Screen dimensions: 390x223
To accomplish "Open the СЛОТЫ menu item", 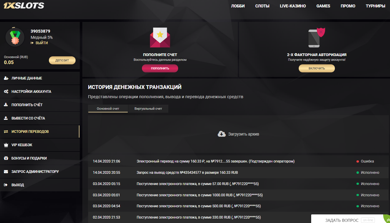I will click(262, 6).
